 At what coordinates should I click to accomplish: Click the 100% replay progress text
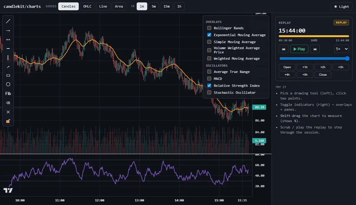tap(314, 40)
